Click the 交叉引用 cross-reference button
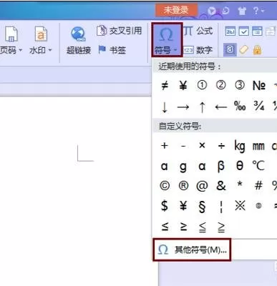Viewport: 277px width, 286px height. point(120,31)
